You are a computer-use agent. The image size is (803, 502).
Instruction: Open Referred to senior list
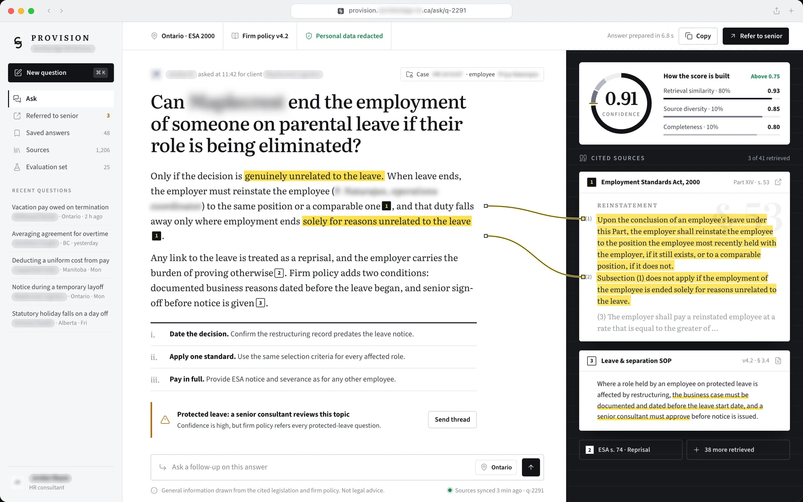[61, 116]
